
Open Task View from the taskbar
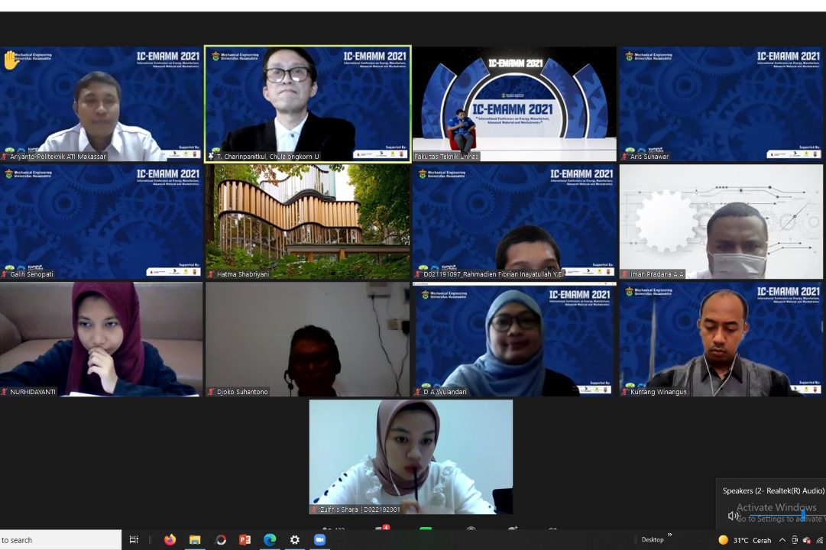click(134, 540)
